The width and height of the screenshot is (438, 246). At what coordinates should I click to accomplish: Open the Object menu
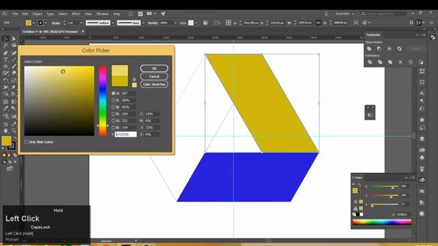tap(37, 14)
